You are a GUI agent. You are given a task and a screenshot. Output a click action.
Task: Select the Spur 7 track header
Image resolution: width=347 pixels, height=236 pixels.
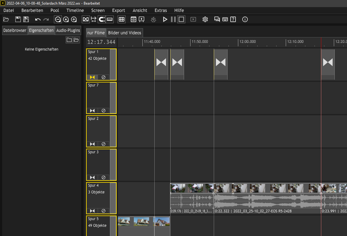[101, 98]
